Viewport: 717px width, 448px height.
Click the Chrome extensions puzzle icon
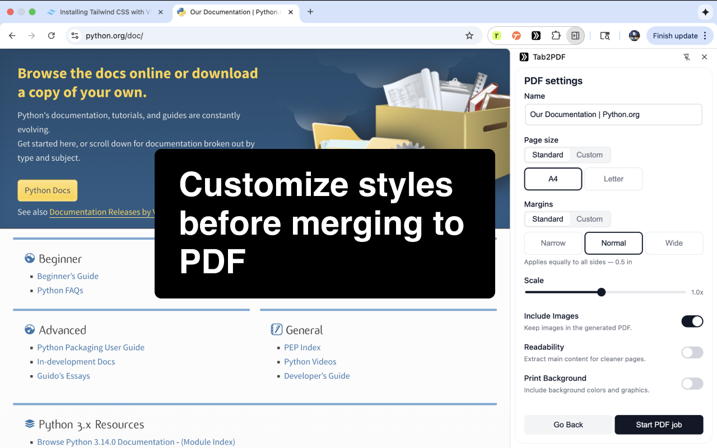click(556, 35)
